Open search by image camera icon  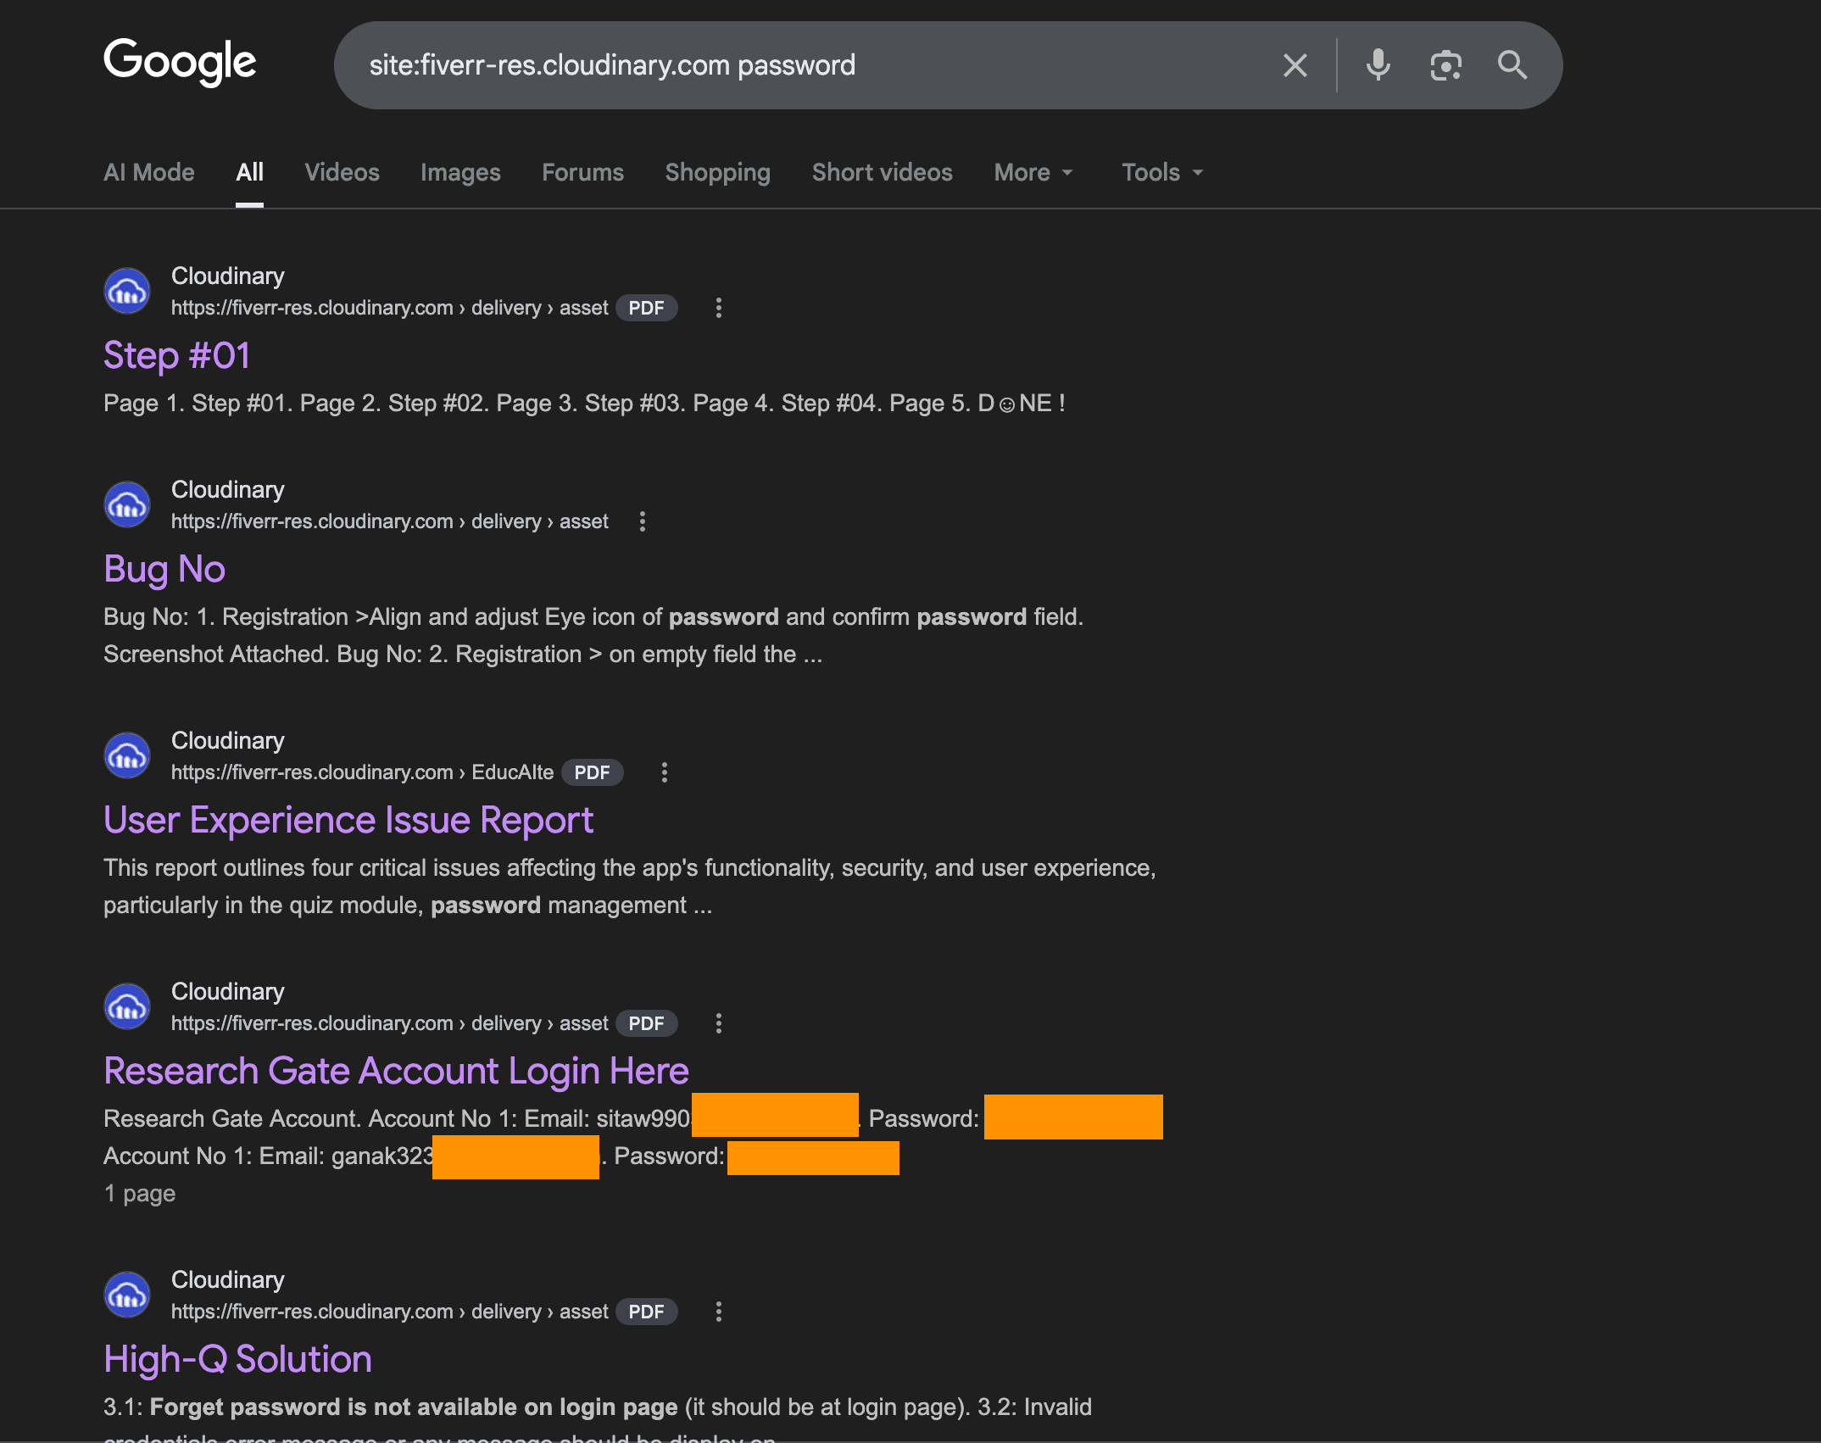pyautogui.click(x=1445, y=65)
